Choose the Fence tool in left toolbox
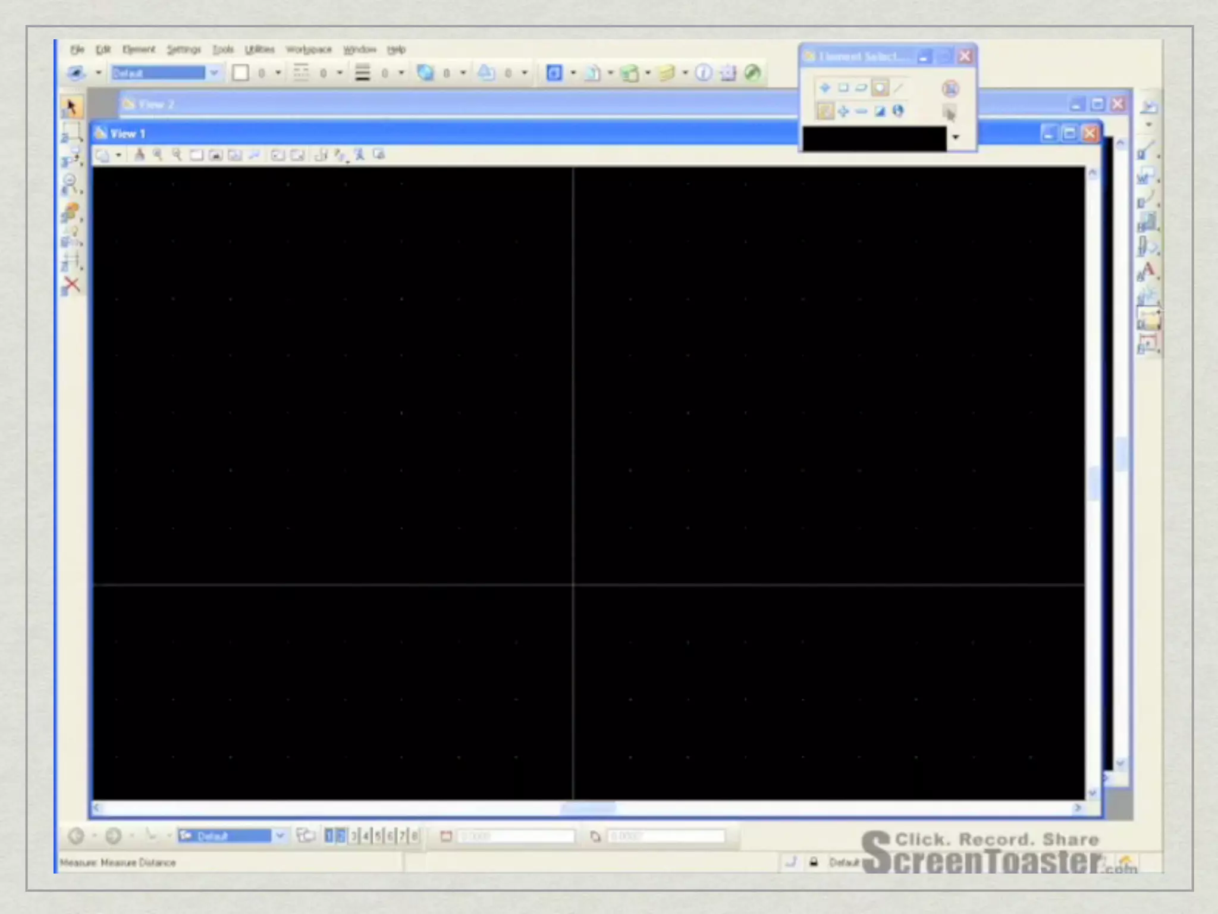 (x=71, y=132)
